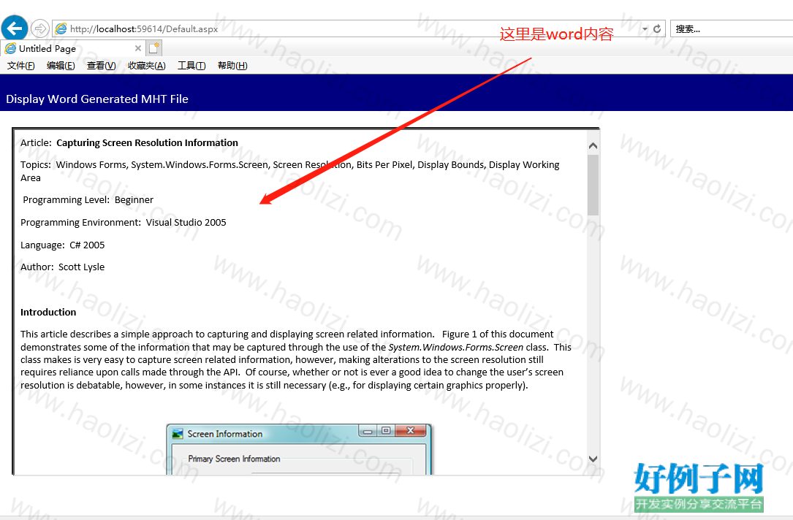
Task: Click the vertical scrollbar thumb in document frame
Action: point(593,185)
